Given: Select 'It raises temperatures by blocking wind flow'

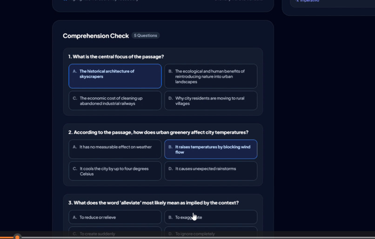Looking at the screenshot, I should (211, 149).
